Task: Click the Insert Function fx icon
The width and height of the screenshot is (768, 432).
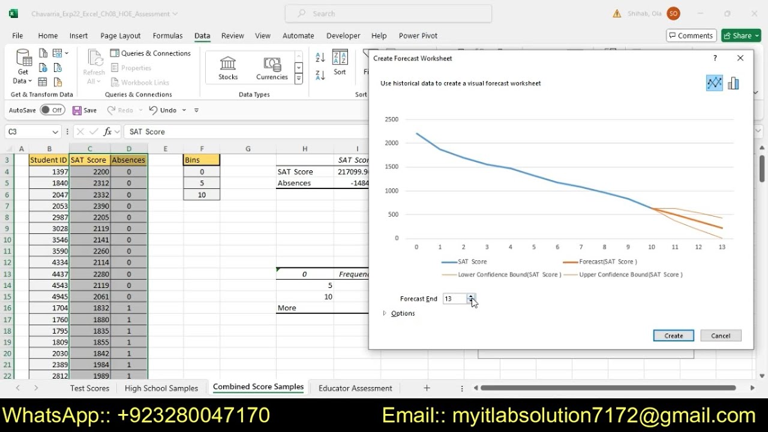Action: [x=108, y=131]
